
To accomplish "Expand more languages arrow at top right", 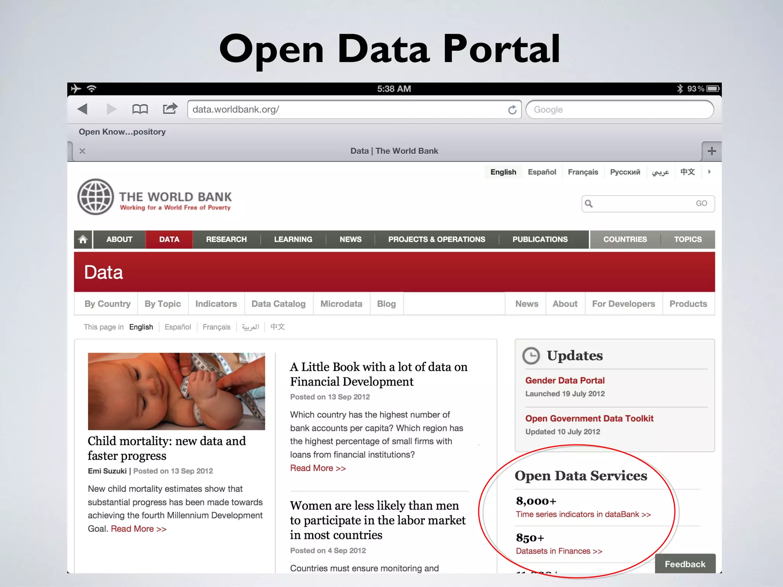I will click(709, 172).
